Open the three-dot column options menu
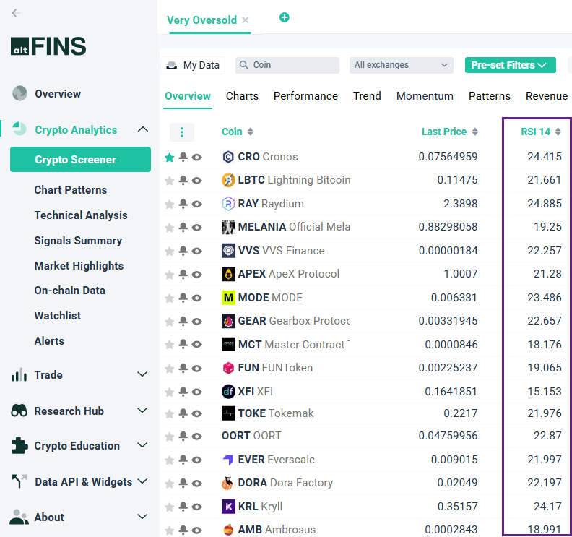This screenshot has width=572, height=537. (182, 132)
